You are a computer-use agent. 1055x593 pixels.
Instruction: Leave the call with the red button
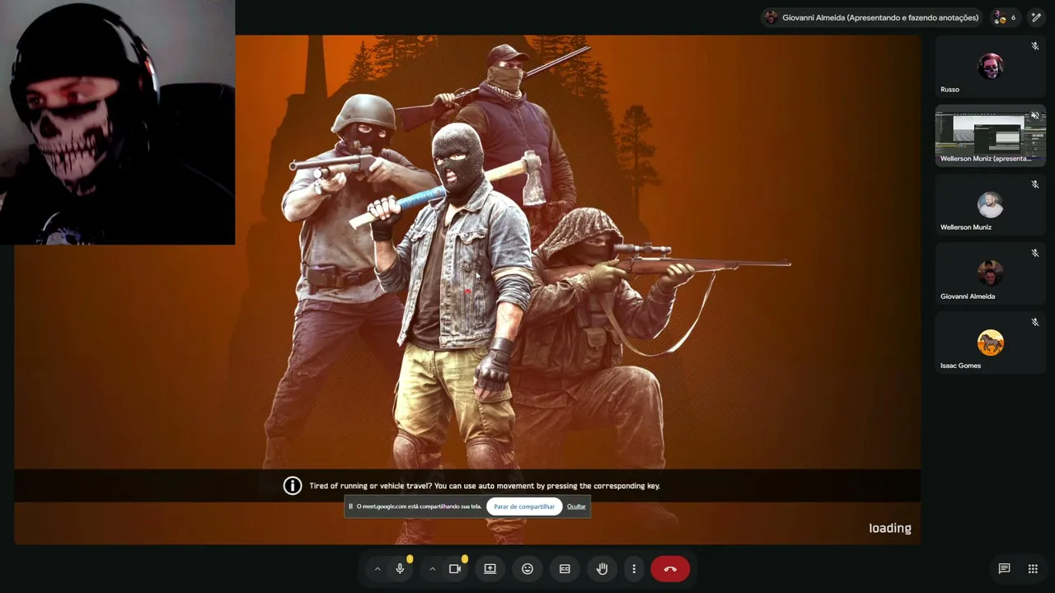tap(670, 568)
